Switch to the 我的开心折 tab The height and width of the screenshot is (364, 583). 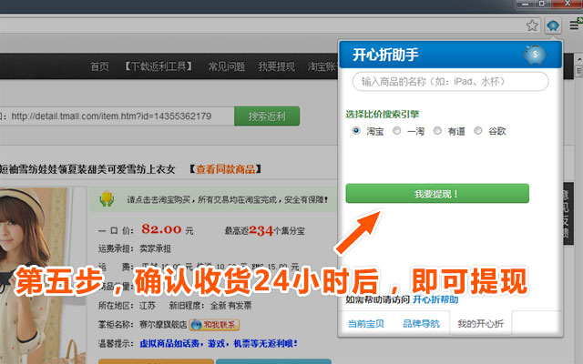tap(480, 324)
